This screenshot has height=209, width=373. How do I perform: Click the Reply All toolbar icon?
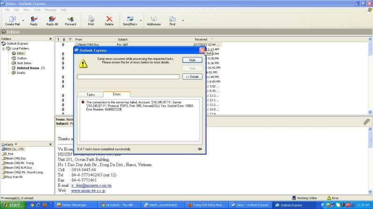point(52,20)
